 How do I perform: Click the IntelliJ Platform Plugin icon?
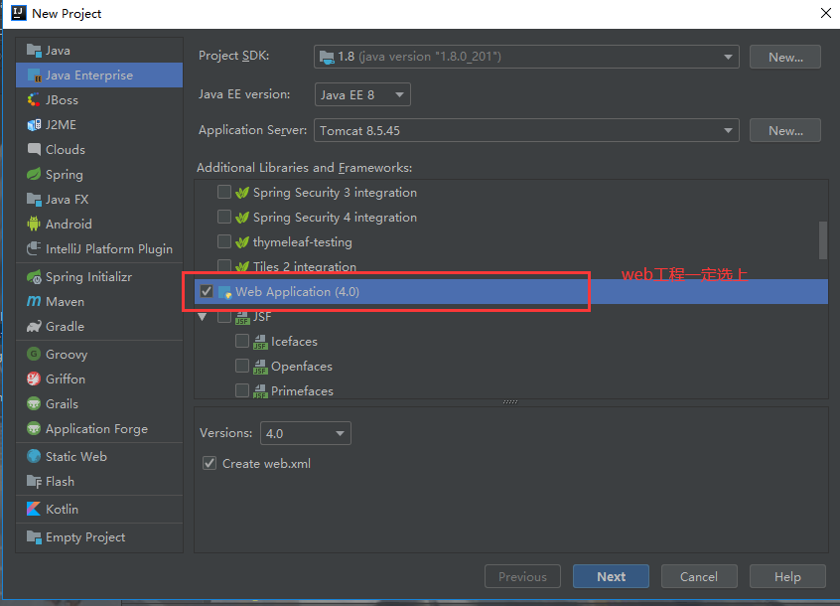pos(34,248)
